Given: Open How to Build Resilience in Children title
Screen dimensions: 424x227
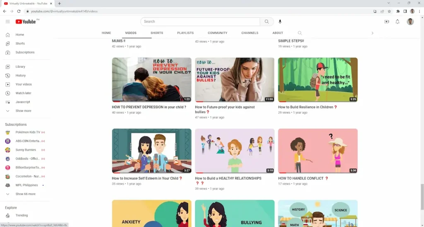Looking at the screenshot, I should [x=308, y=107].
